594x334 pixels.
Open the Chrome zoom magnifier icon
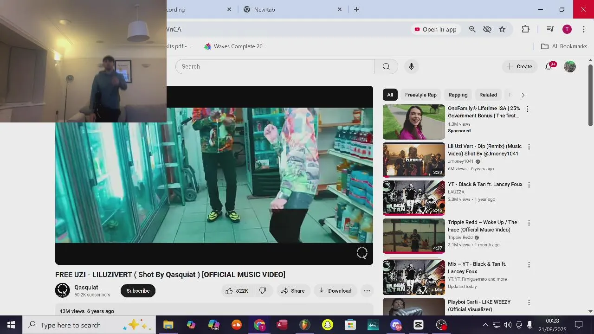click(472, 29)
